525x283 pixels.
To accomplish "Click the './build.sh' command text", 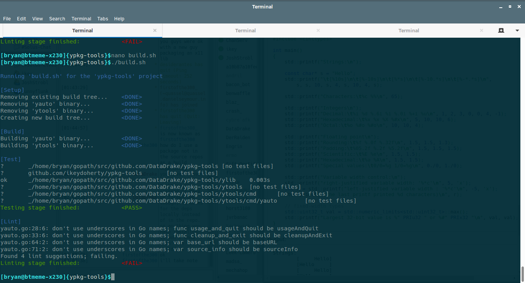I will coord(128,62).
